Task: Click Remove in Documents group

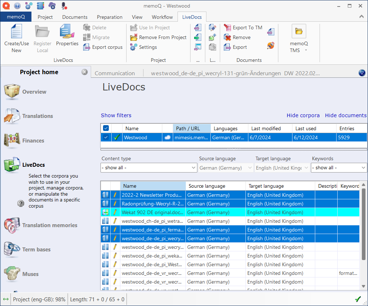Action: (x=237, y=37)
